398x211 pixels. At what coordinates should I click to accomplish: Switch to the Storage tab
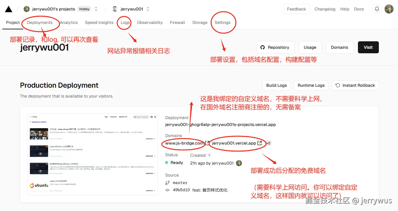click(200, 22)
